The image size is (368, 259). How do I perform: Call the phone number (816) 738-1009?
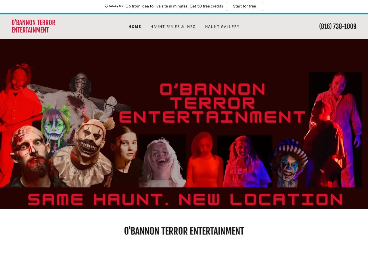338,26
